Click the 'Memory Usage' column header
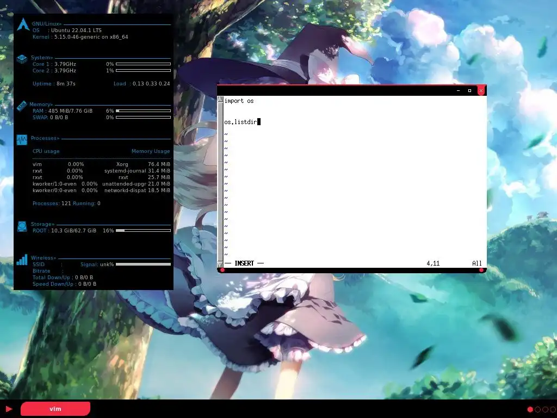557x418 pixels. [x=151, y=151]
